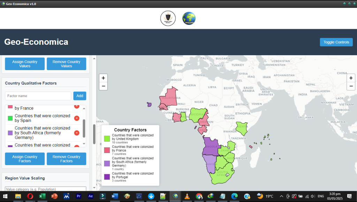Toggle Controls panel visibility

click(336, 42)
